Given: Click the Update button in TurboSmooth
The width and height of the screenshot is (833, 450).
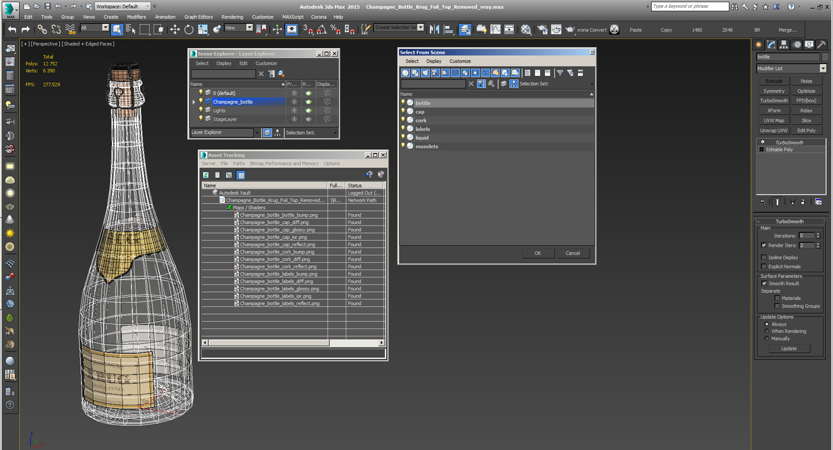Looking at the screenshot, I should pos(789,349).
